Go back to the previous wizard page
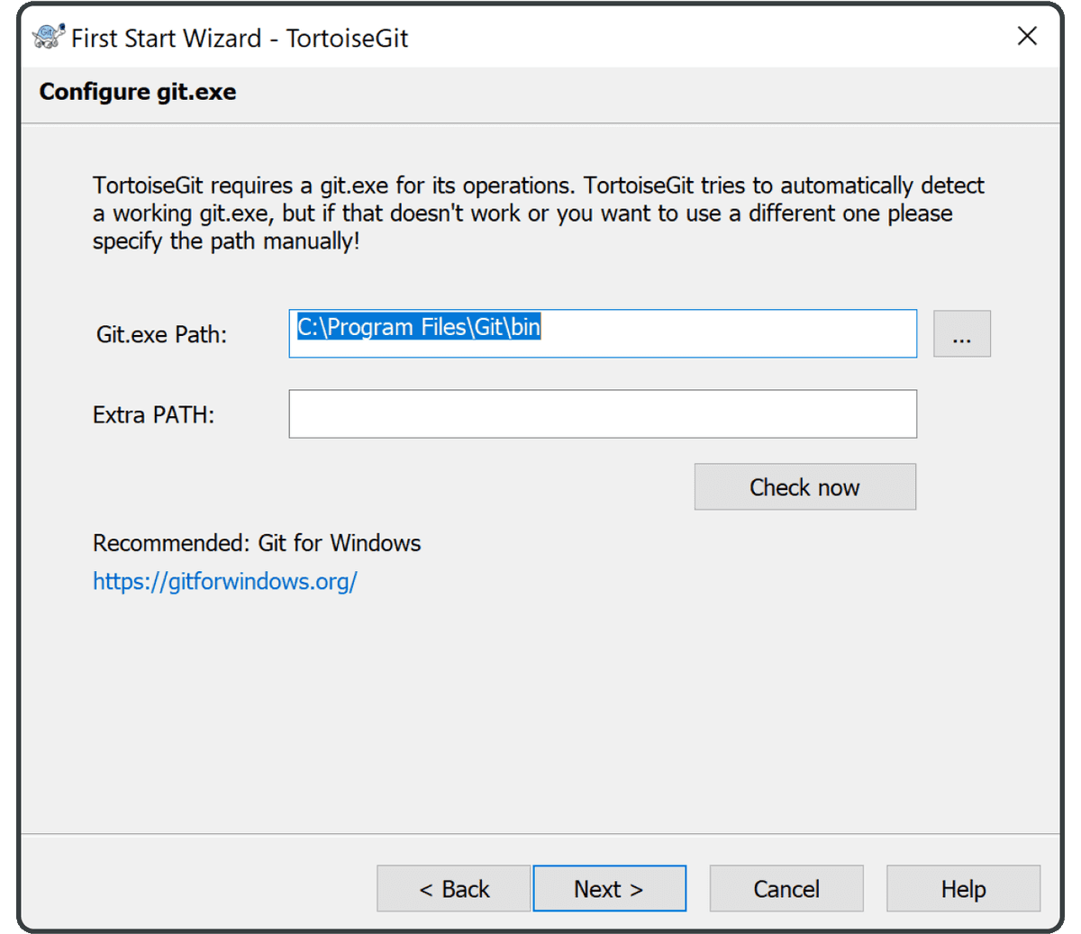The height and width of the screenshot is (934, 1081). (x=453, y=888)
